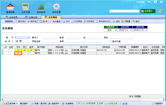
Task: Click the 客户 field ellipsis button
Action: (29, 37)
